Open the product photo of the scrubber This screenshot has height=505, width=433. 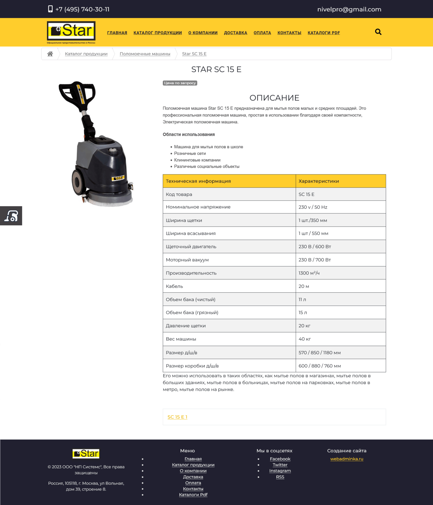click(x=96, y=144)
